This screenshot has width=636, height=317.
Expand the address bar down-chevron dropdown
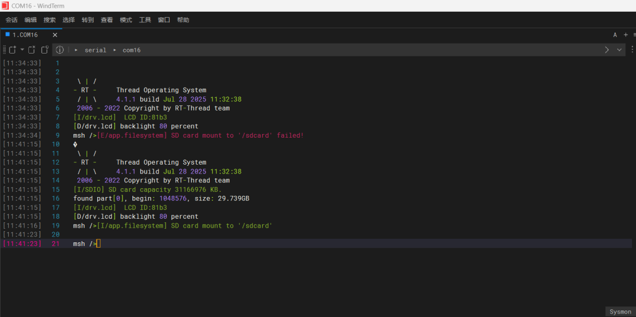click(x=619, y=50)
